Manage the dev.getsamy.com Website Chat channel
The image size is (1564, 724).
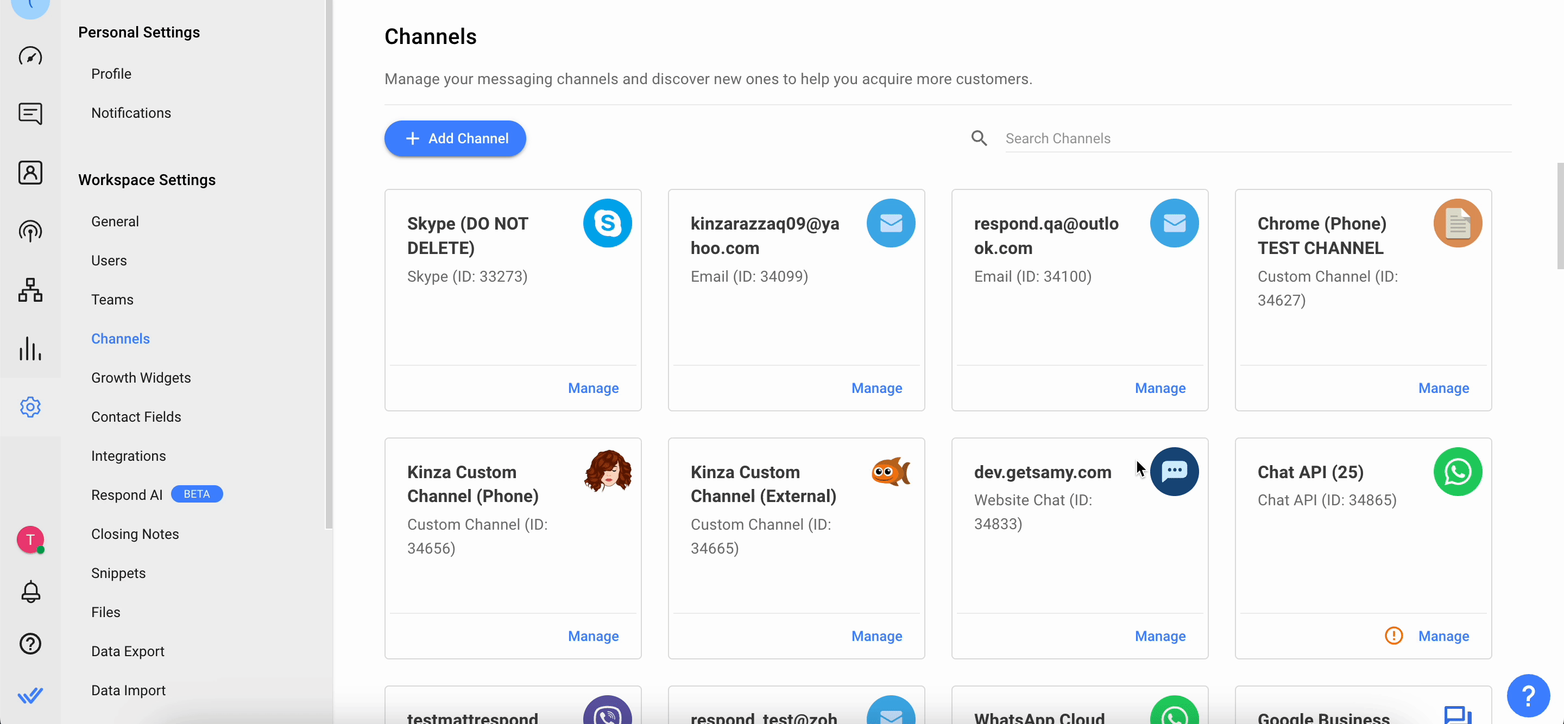point(1159,636)
